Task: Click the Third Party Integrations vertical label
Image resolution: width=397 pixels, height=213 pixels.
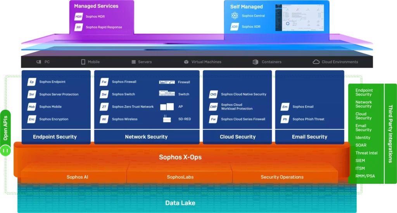Action: tap(390, 134)
